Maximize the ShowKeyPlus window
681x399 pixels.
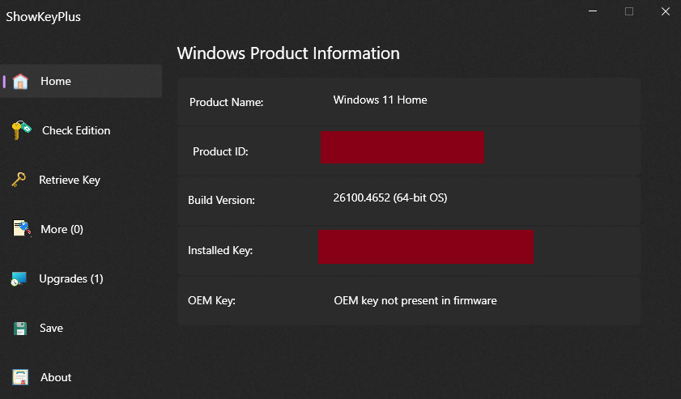pyautogui.click(x=629, y=11)
